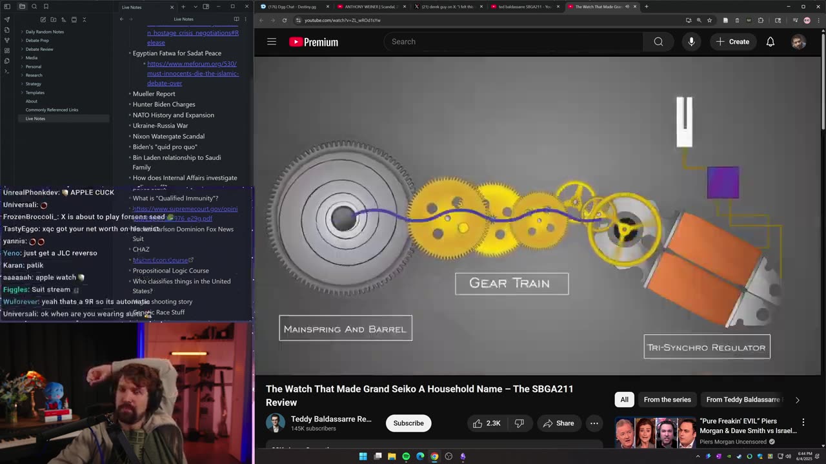
Task: Bookmark this page with the star icon
Action: click(709, 20)
